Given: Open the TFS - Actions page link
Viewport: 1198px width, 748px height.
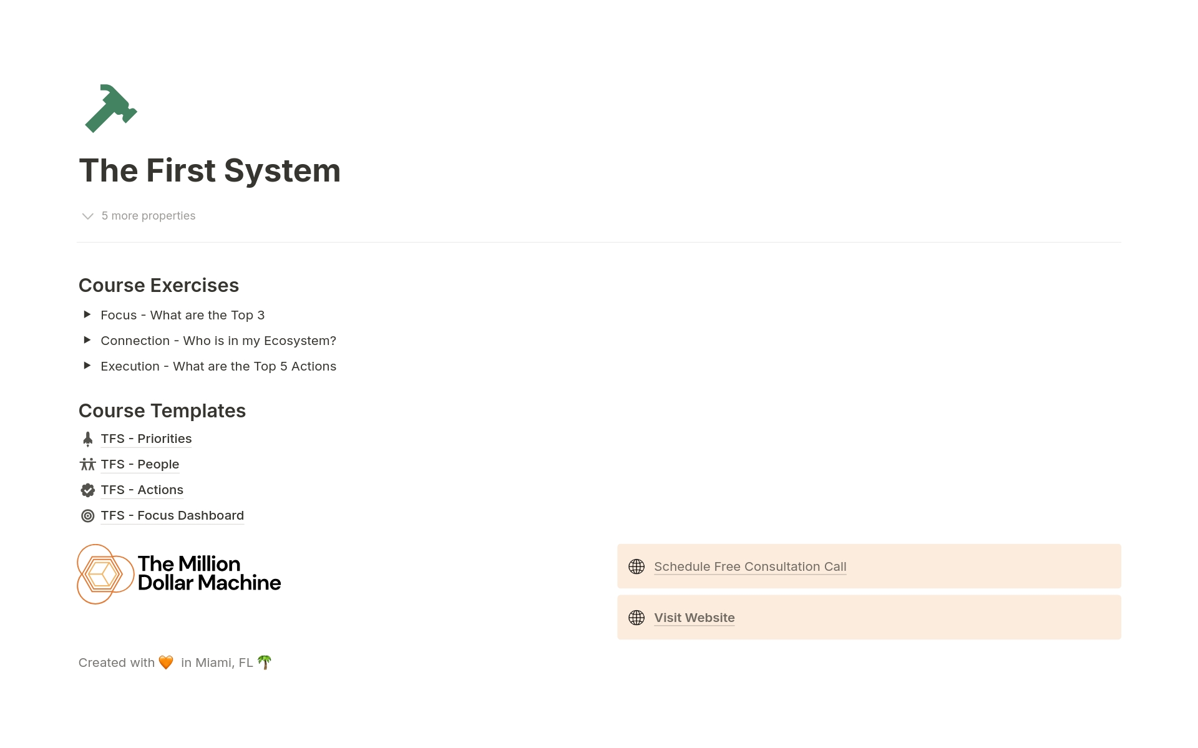Looking at the screenshot, I should click(142, 490).
